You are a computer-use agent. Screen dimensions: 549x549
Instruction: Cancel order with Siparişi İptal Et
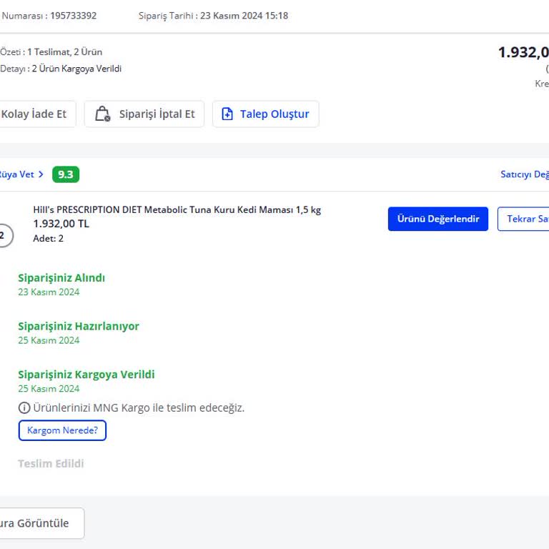pos(144,114)
